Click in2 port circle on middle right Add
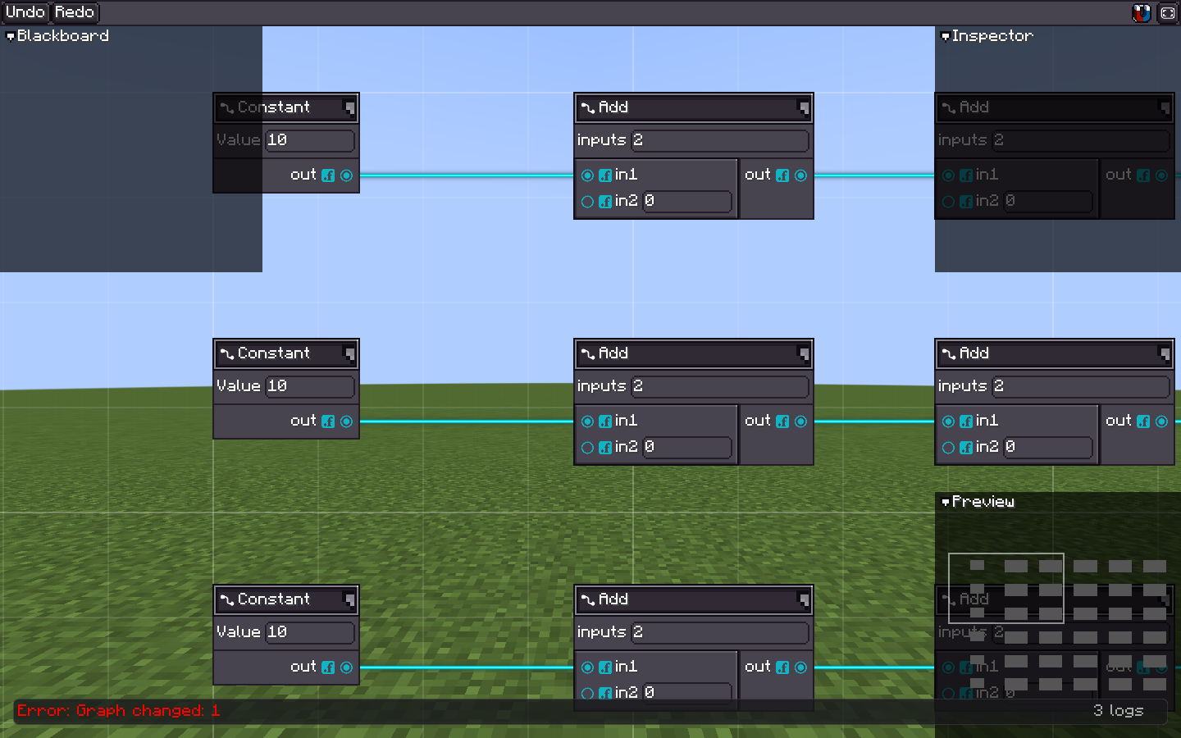This screenshot has height=738, width=1181. (948, 448)
